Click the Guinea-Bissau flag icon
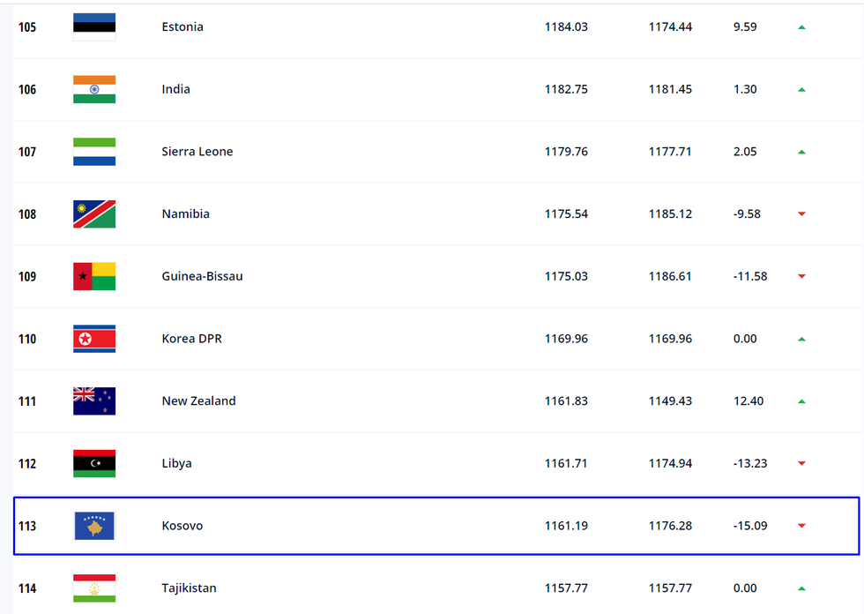The width and height of the screenshot is (864, 614). 94,276
